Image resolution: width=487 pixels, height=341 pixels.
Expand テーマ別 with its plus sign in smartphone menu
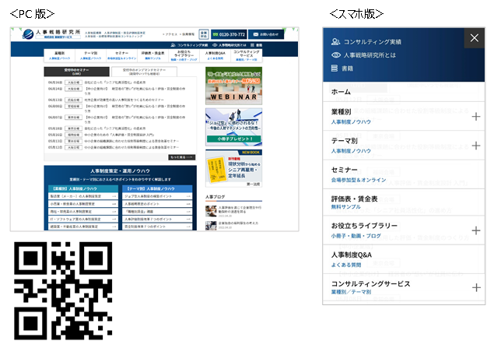click(x=476, y=146)
